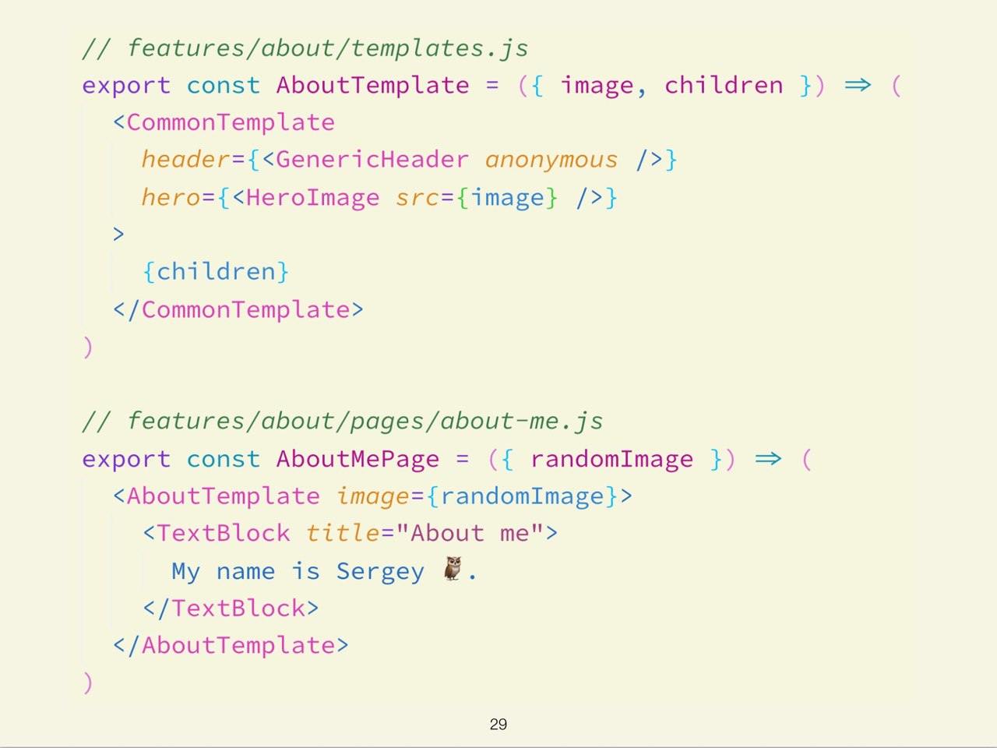Click the opening "<CommonTemplate" tag

pyautogui.click(x=224, y=122)
